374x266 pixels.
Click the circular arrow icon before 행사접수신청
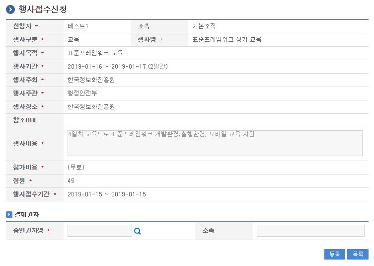tap(10, 9)
